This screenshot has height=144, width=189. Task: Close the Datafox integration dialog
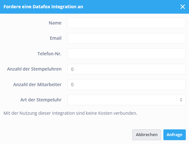(183, 7)
